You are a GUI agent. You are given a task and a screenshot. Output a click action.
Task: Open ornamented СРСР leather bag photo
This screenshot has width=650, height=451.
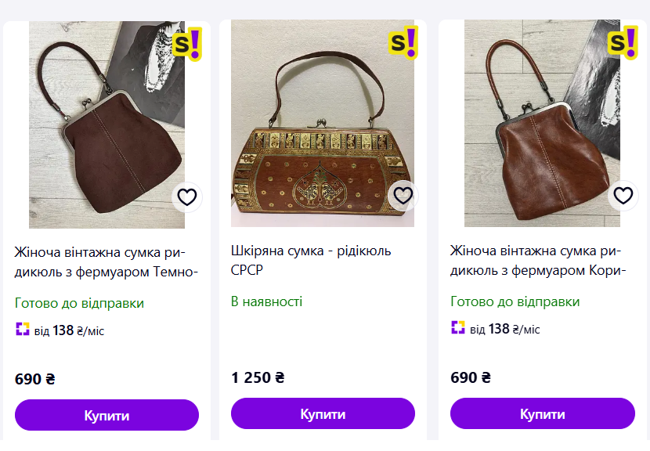pyautogui.click(x=323, y=123)
